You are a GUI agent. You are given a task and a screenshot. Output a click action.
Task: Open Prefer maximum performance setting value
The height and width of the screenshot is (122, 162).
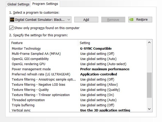coord(105,69)
